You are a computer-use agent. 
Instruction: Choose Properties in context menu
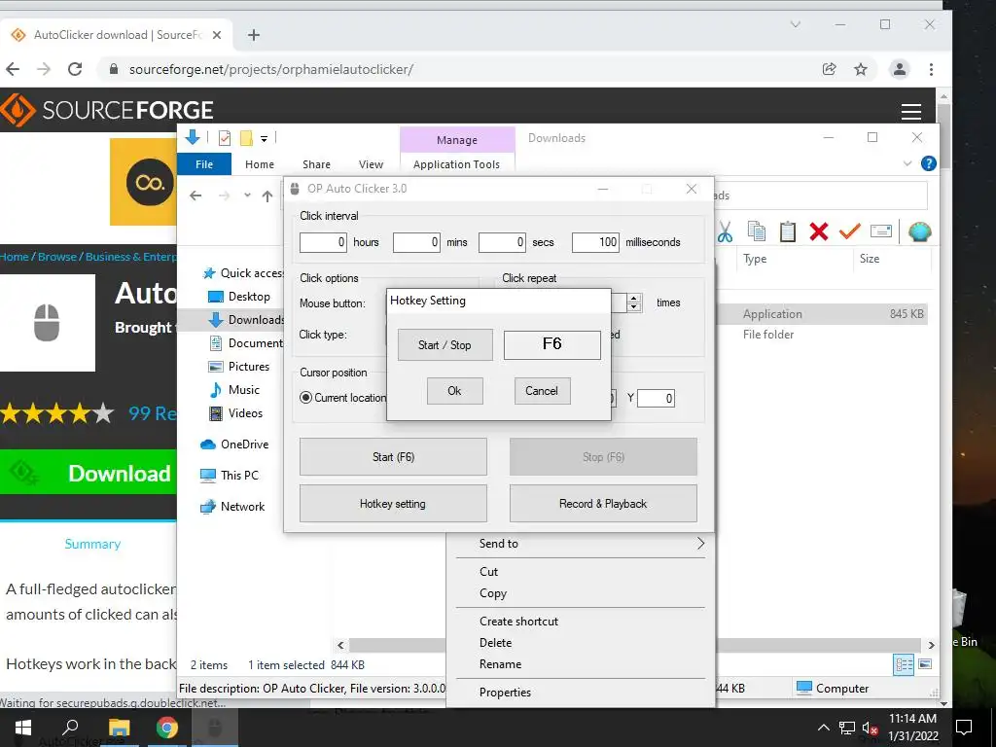[x=581, y=693]
